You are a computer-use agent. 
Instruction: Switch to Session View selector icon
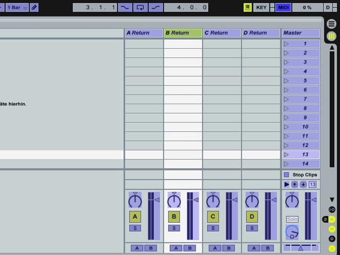pyautogui.click(x=331, y=36)
